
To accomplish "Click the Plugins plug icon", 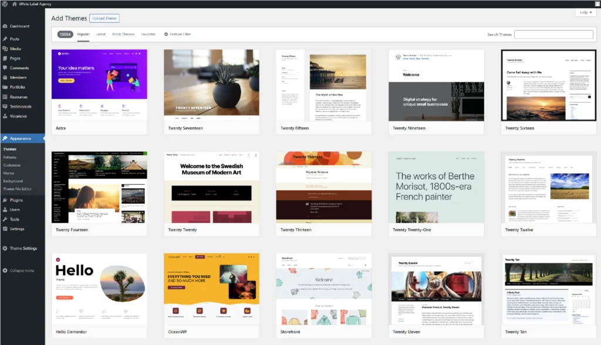I will coord(5,200).
